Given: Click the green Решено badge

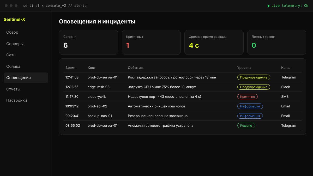Looking at the screenshot, I should click(246, 126).
